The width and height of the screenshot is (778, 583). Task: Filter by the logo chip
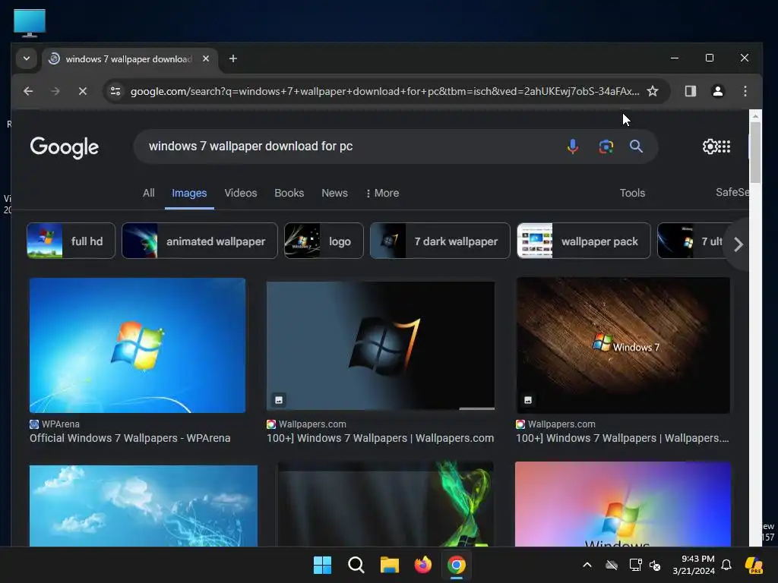tap(324, 241)
